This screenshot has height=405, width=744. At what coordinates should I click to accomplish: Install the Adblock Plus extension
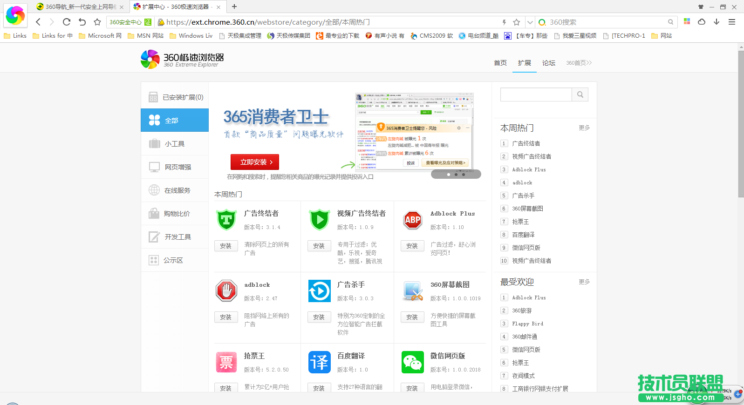tap(412, 246)
